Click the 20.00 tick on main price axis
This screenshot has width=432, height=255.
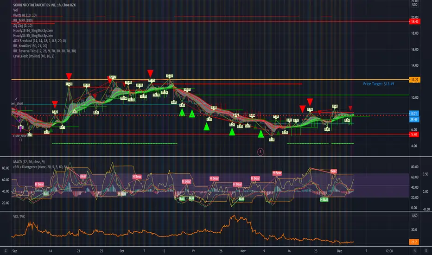point(415,17)
